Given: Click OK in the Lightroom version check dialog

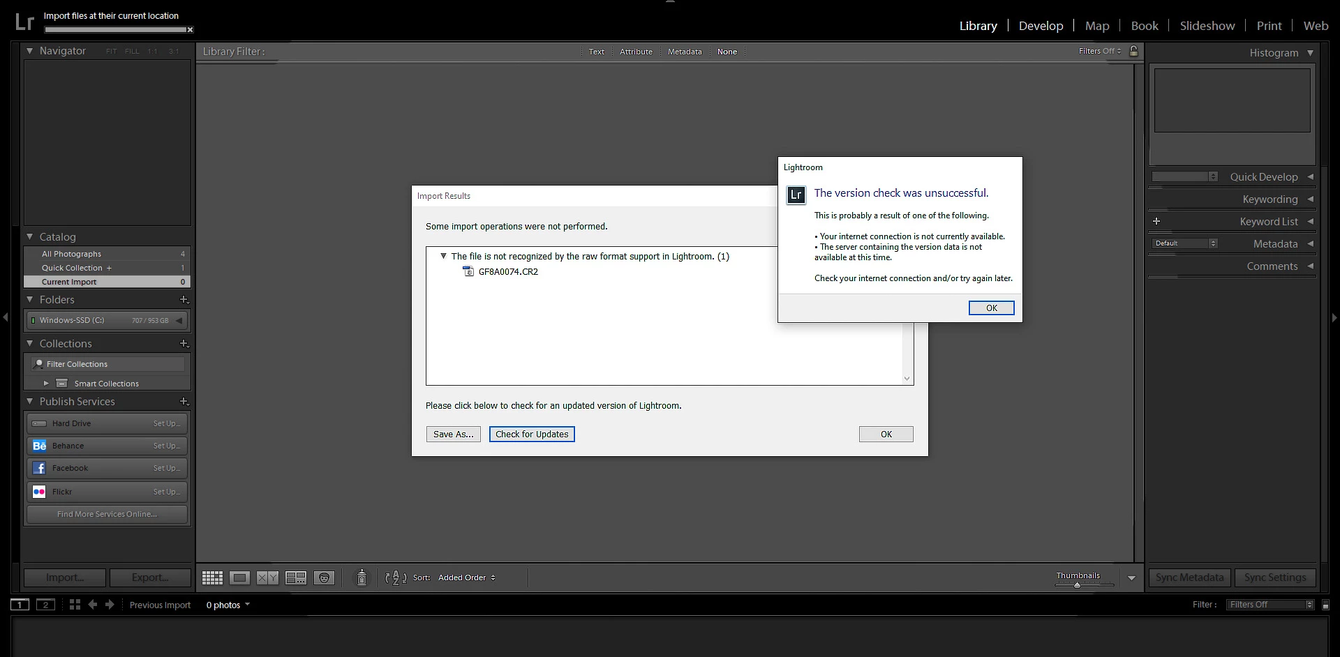Looking at the screenshot, I should point(991,308).
